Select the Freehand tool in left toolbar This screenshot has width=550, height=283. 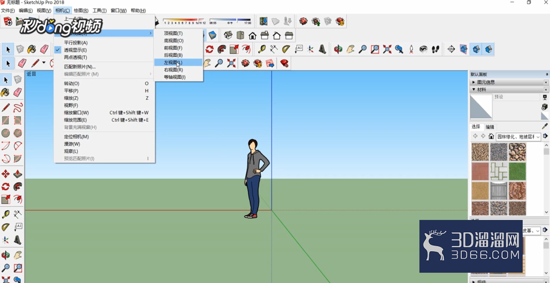coord(18,107)
